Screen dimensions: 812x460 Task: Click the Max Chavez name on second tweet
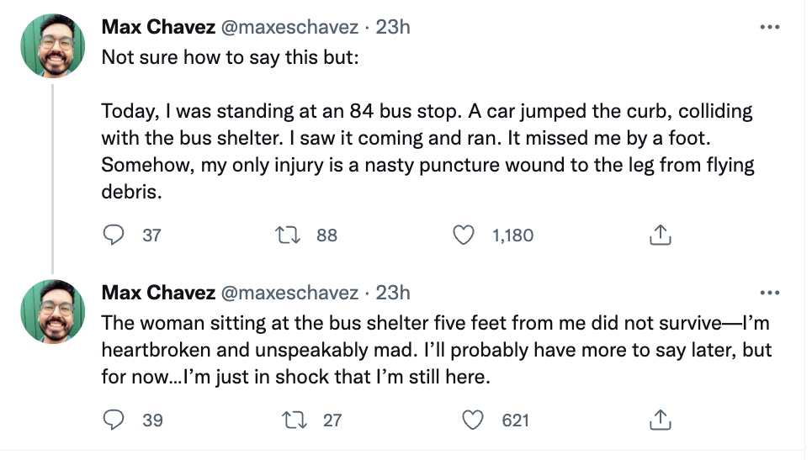coord(157,293)
